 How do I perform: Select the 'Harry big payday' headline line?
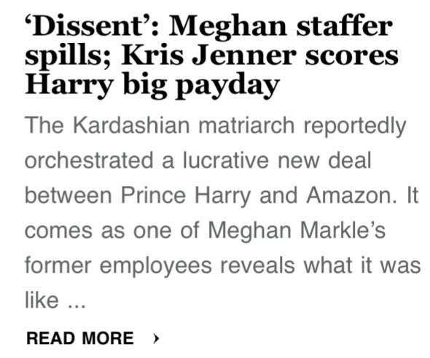tap(152, 85)
